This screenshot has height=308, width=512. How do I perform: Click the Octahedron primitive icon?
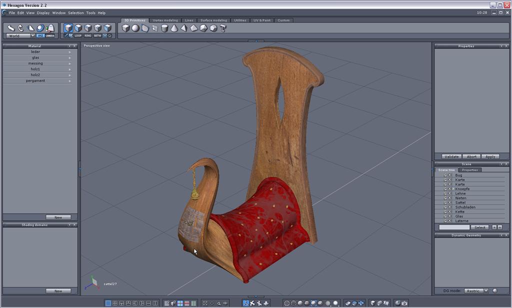[194, 28]
